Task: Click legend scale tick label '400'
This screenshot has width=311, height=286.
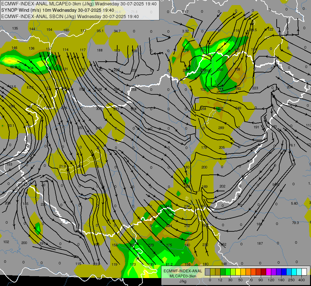Action: (301, 280)
